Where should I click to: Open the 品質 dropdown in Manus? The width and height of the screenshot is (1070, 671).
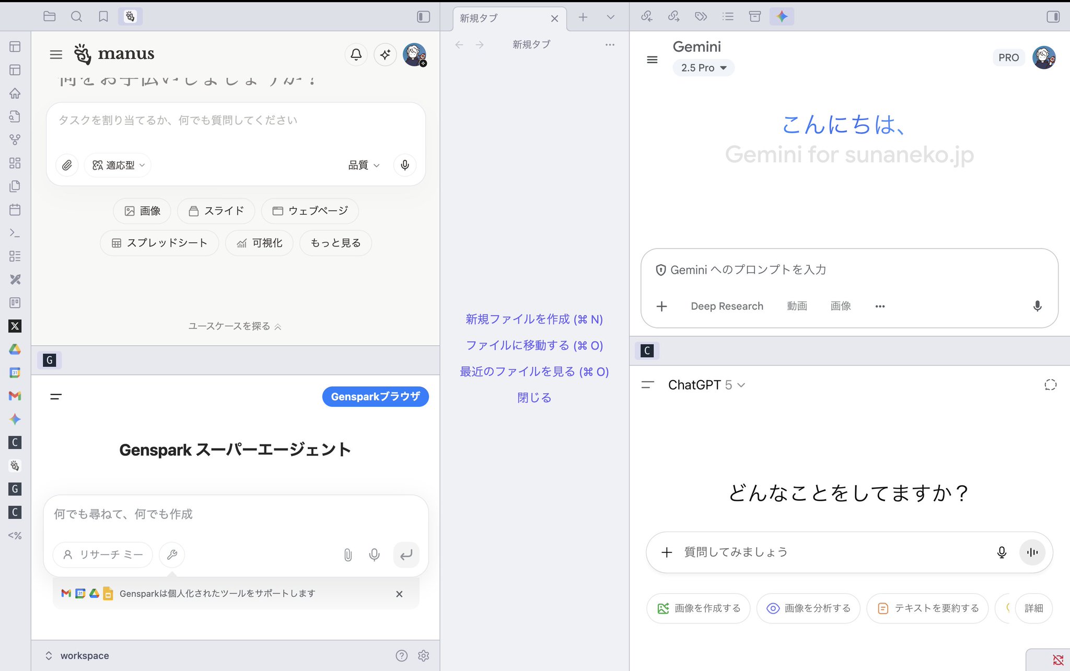tap(364, 165)
